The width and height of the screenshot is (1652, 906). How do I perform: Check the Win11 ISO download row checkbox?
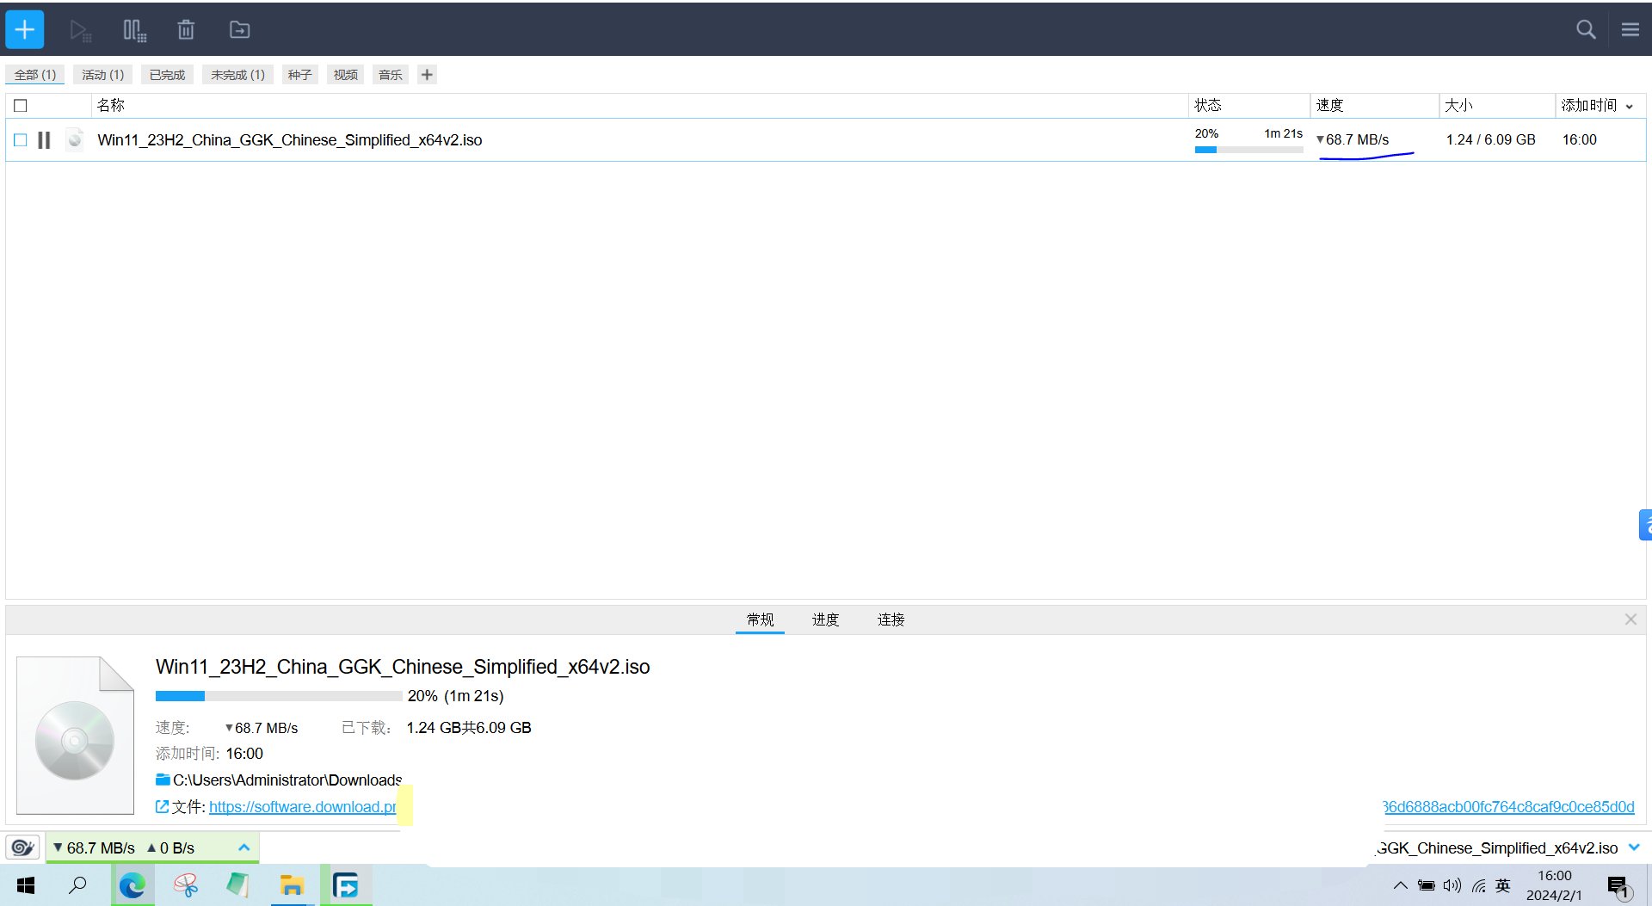[x=21, y=140]
